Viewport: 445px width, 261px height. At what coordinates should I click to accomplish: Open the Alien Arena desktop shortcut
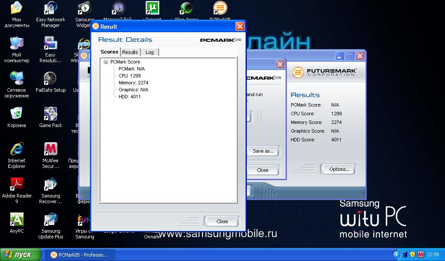(x=186, y=10)
